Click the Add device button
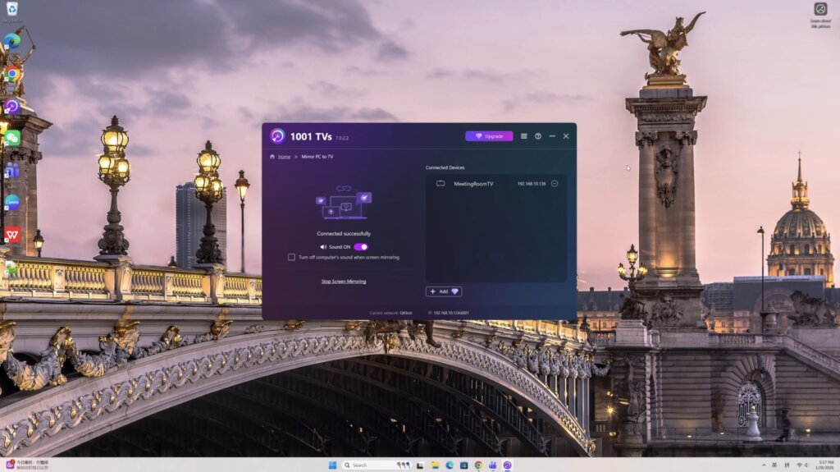Image resolution: width=840 pixels, height=472 pixels. coord(444,291)
